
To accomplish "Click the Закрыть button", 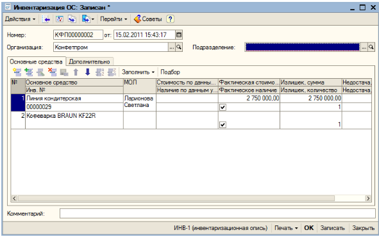I will (364, 228).
